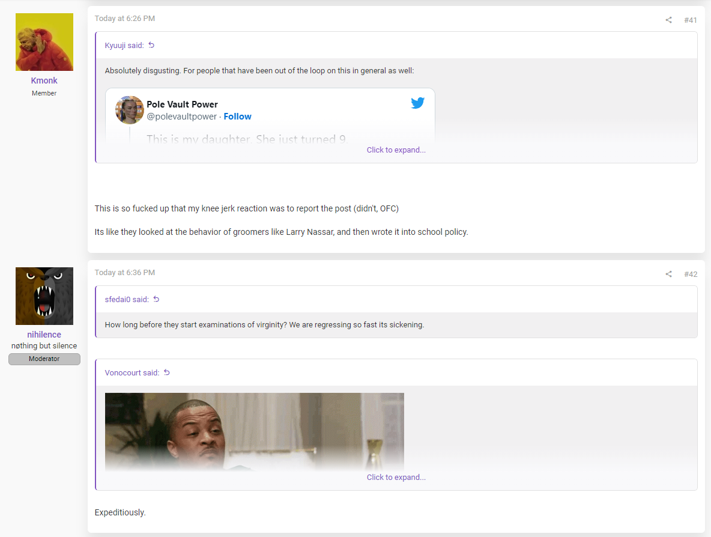
Task: Open Kmonk's avatar image
Action: (44, 41)
